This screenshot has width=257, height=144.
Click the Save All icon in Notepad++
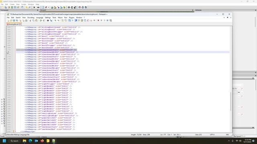(x=17, y=20)
